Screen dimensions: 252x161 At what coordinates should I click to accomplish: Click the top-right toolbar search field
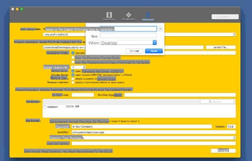(x=225, y=16)
